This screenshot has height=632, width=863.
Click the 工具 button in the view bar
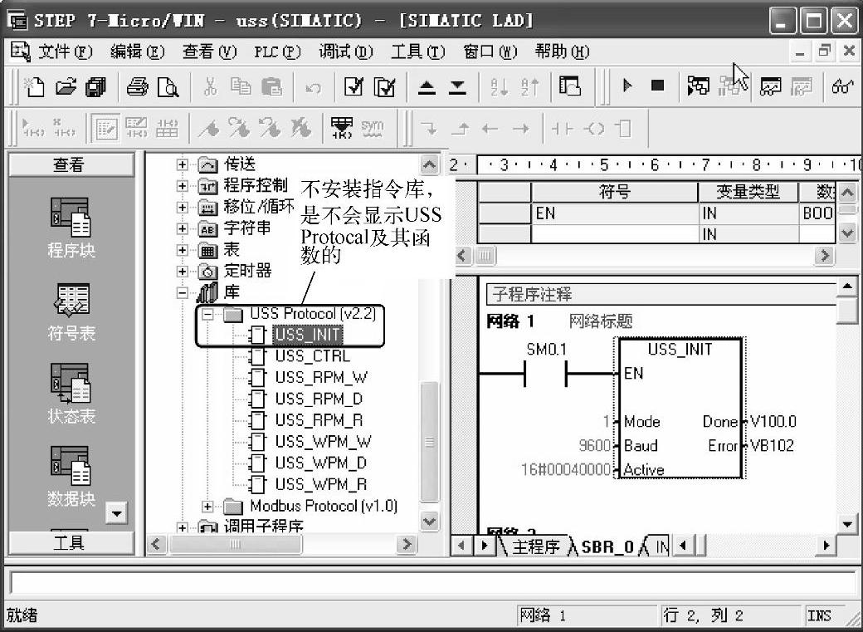tap(71, 543)
